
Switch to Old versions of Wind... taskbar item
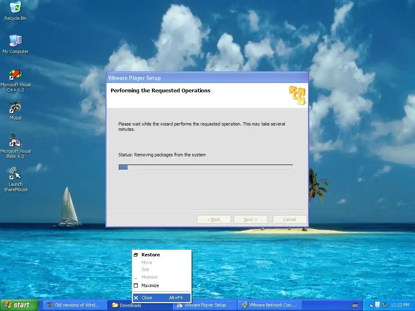(75, 305)
